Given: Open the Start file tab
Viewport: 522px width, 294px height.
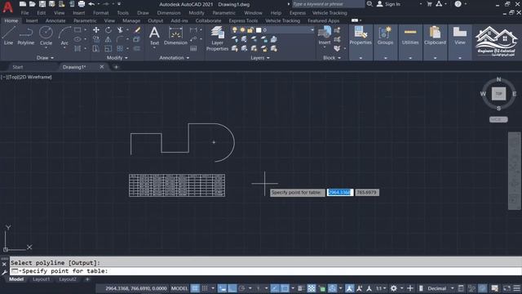Looking at the screenshot, I should click(18, 67).
